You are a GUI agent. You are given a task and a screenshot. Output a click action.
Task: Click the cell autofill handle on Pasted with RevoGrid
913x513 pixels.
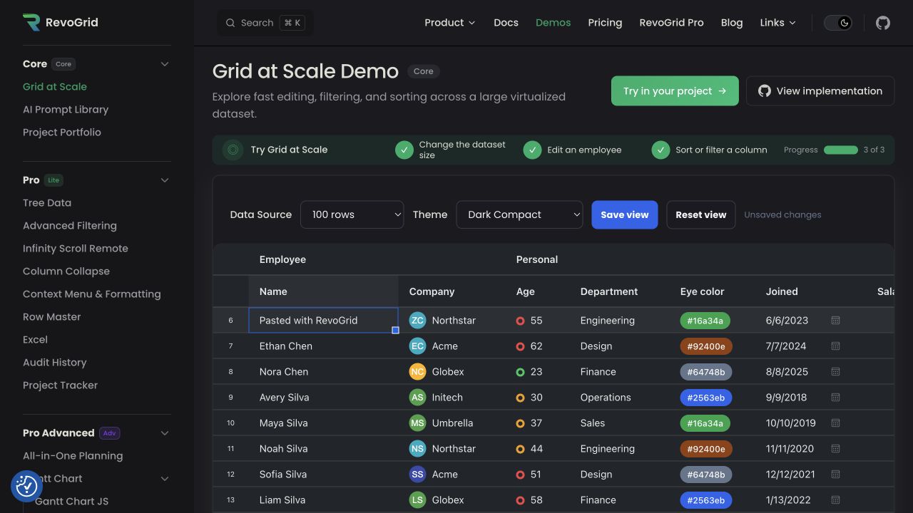pyautogui.click(x=396, y=331)
